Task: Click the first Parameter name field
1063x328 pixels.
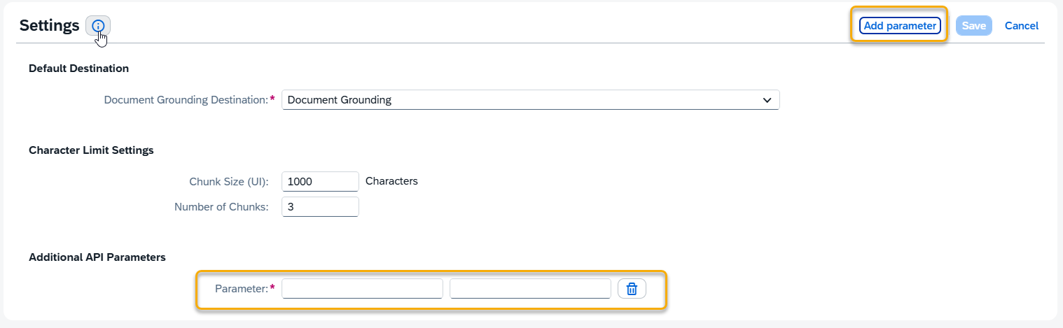Action: 362,289
